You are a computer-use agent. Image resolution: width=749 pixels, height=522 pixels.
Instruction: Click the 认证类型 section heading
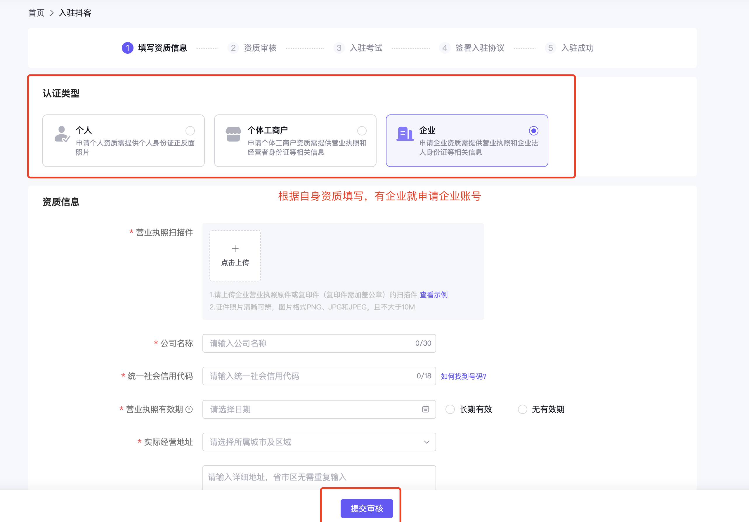(61, 93)
